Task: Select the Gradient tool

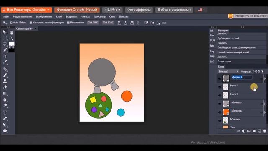Action: click(5, 94)
